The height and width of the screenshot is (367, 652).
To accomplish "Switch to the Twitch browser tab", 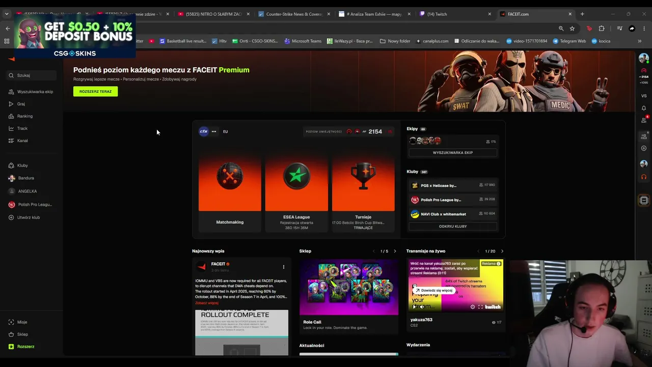I will tap(457, 14).
